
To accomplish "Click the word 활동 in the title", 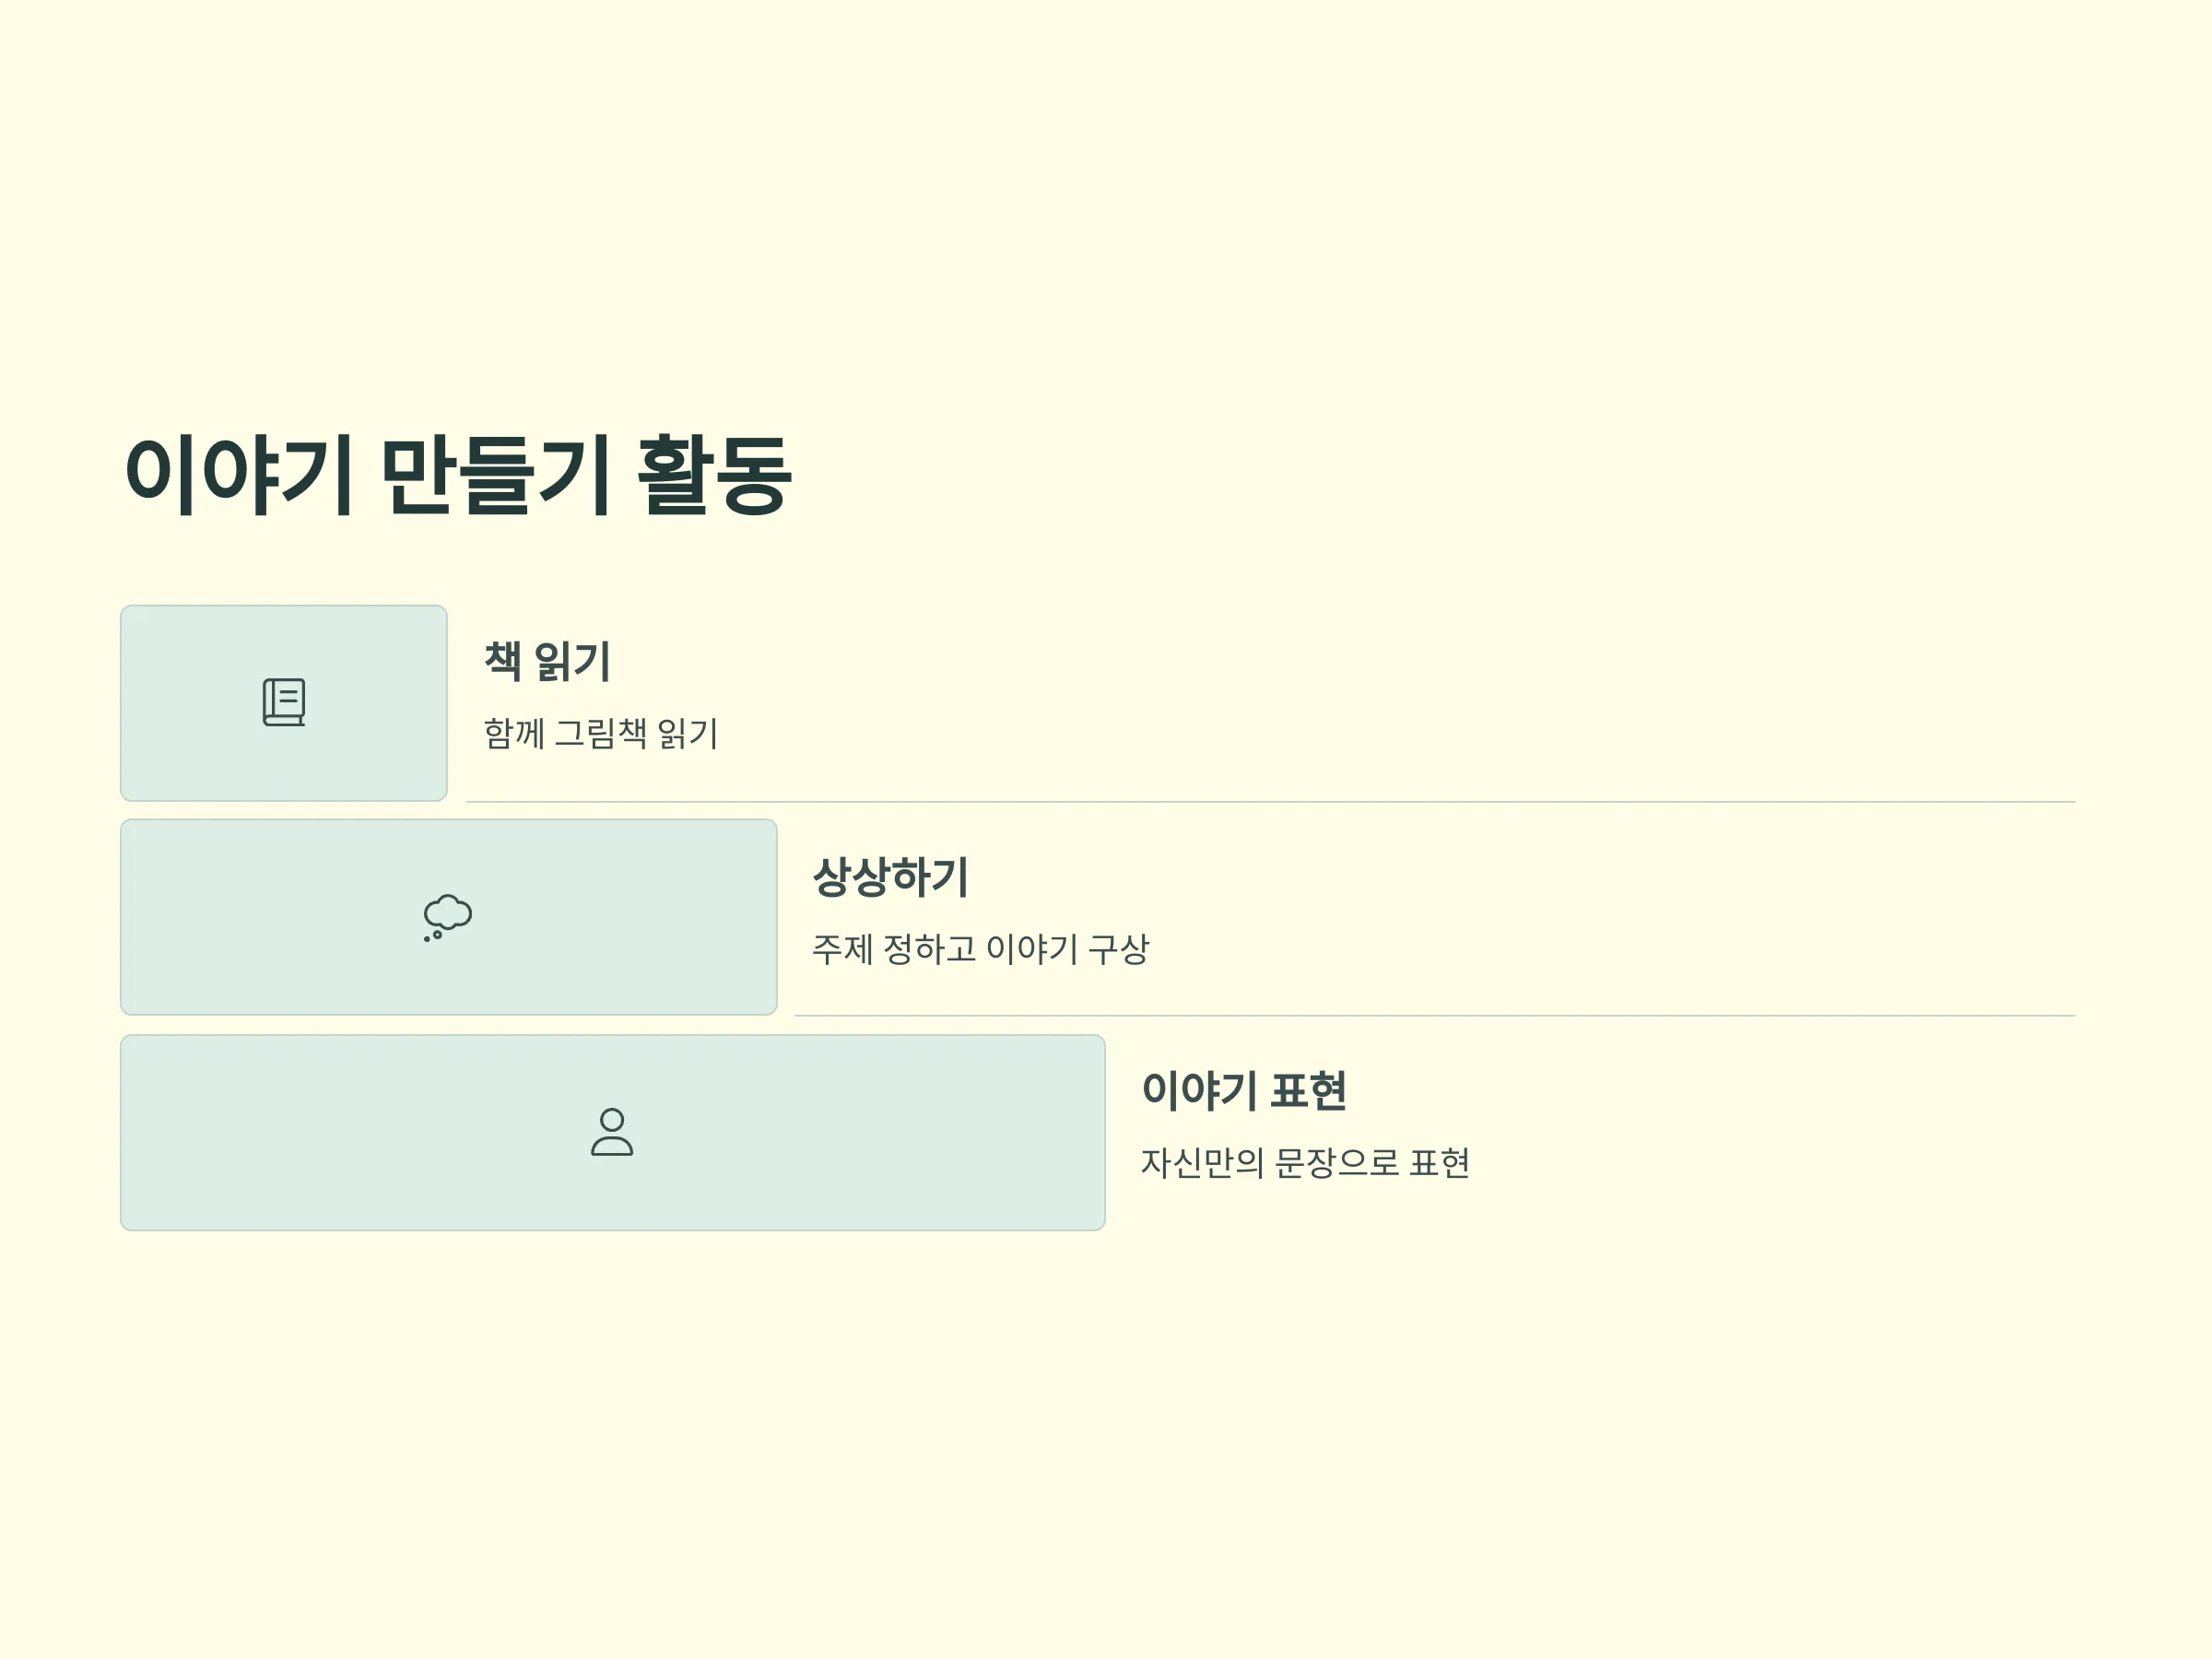I will click(714, 475).
